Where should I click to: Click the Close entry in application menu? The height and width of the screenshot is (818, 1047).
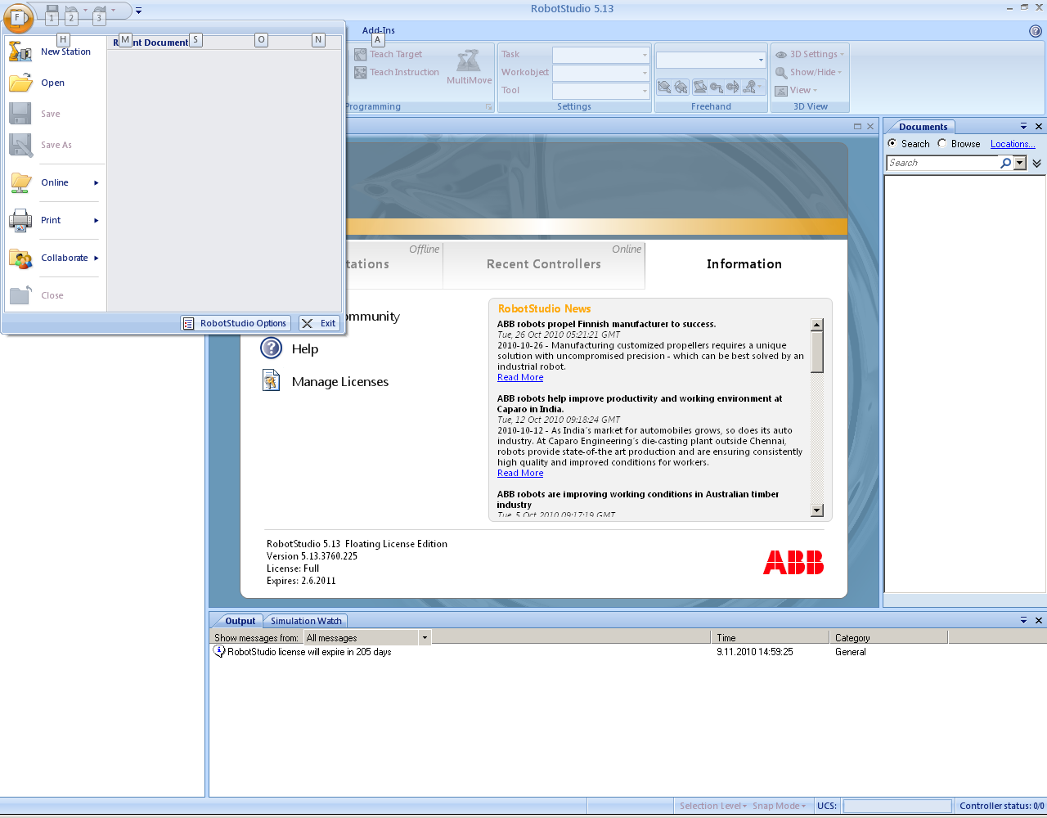(x=56, y=295)
